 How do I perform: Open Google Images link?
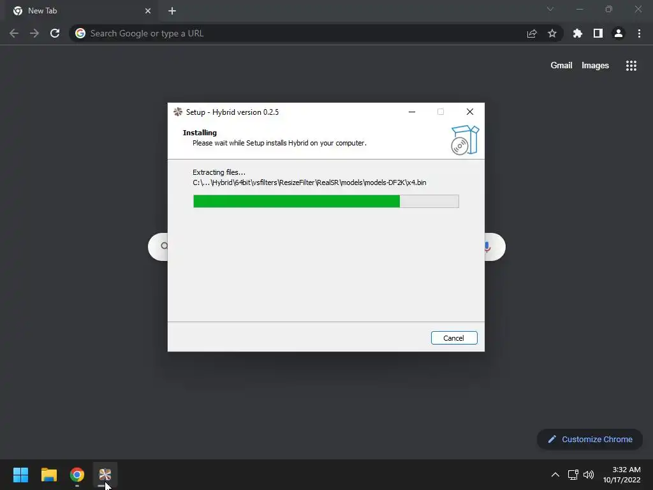click(595, 66)
